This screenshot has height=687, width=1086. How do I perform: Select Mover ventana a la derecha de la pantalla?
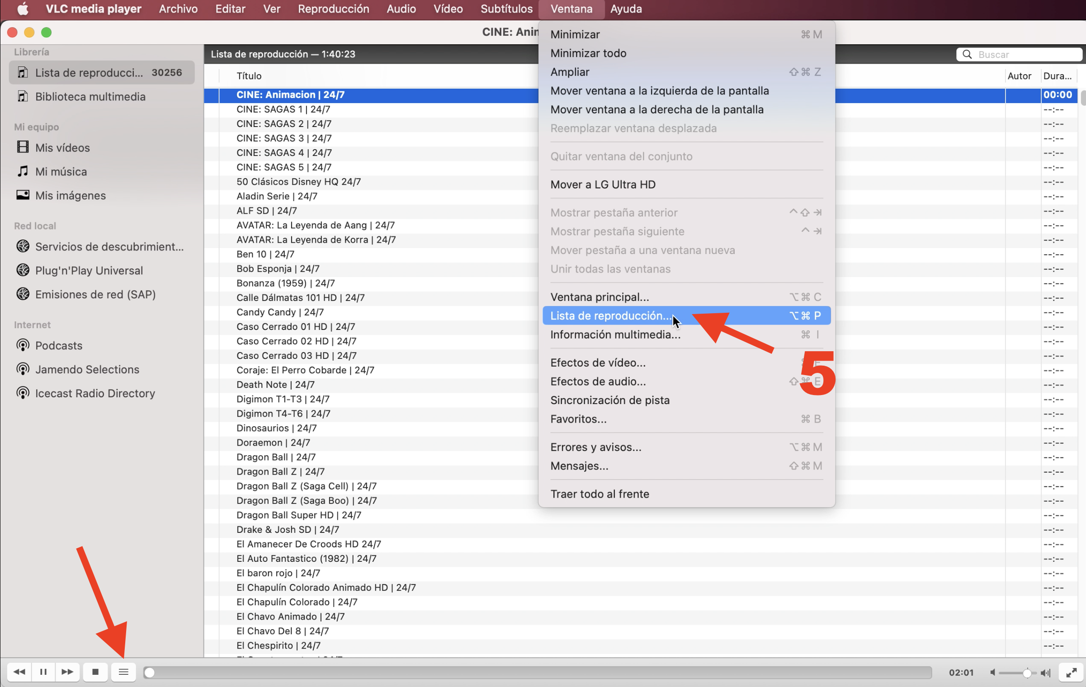pyautogui.click(x=686, y=110)
